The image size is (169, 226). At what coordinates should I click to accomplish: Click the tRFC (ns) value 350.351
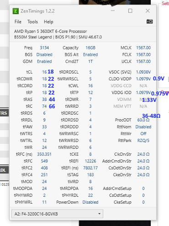pos(44,154)
